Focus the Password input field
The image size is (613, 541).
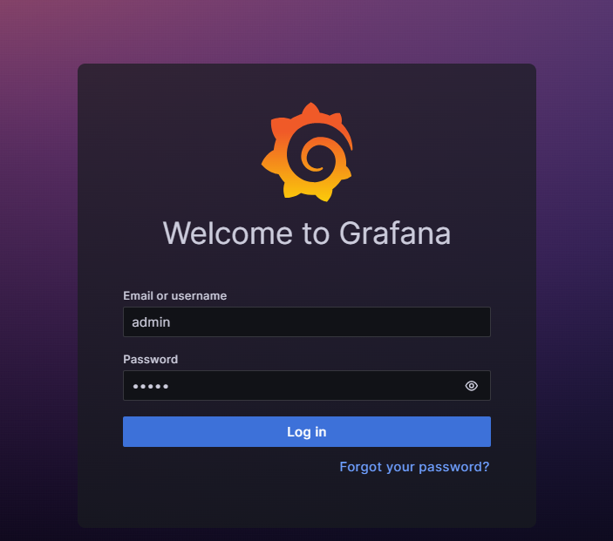click(307, 386)
